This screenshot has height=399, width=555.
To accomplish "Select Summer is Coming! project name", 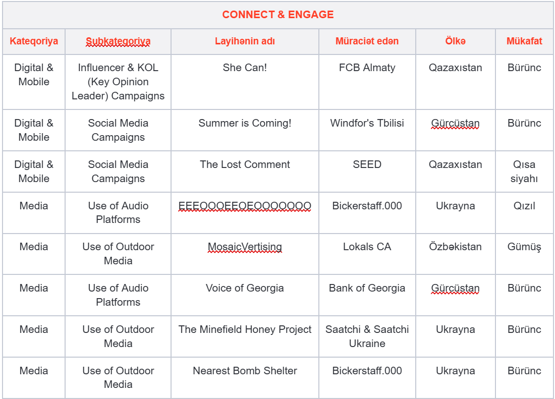I will [245, 123].
